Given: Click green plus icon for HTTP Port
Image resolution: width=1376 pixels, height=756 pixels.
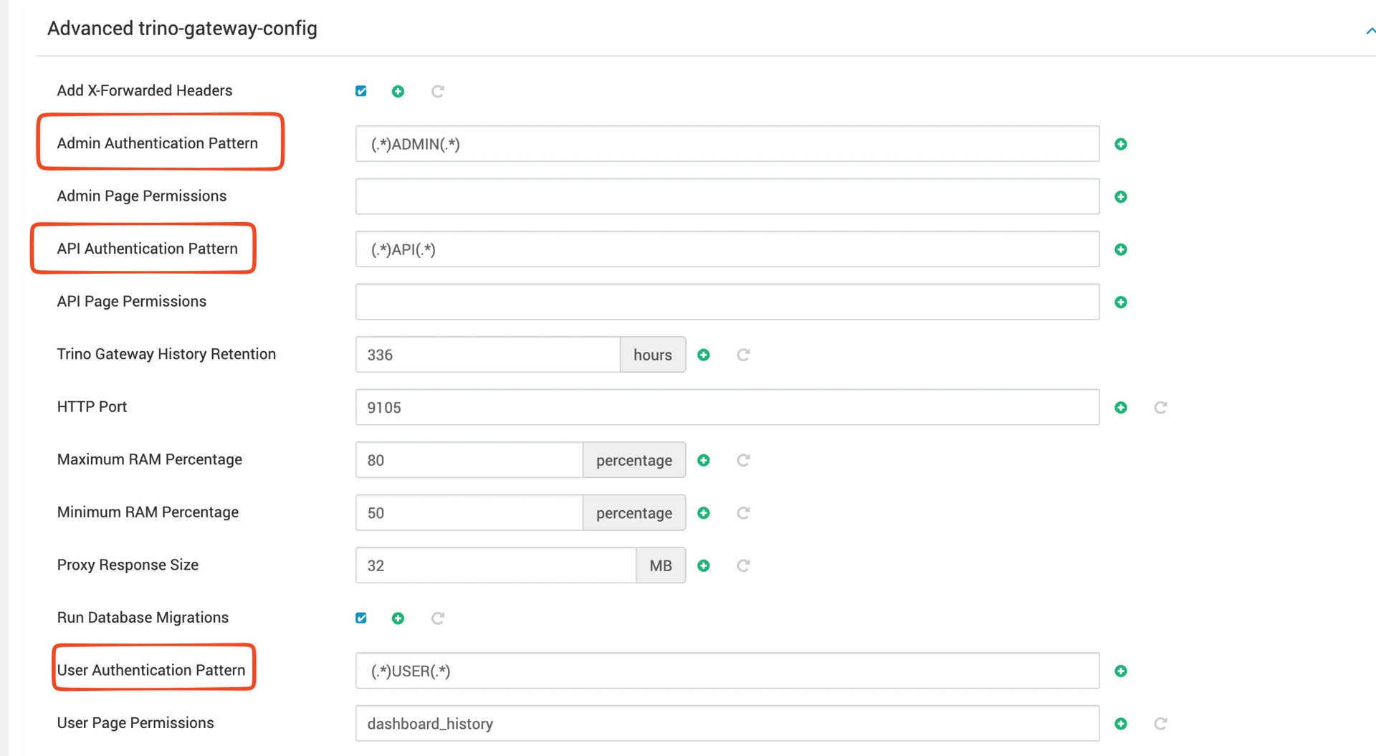Looking at the screenshot, I should pyautogui.click(x=1121, y=408).
